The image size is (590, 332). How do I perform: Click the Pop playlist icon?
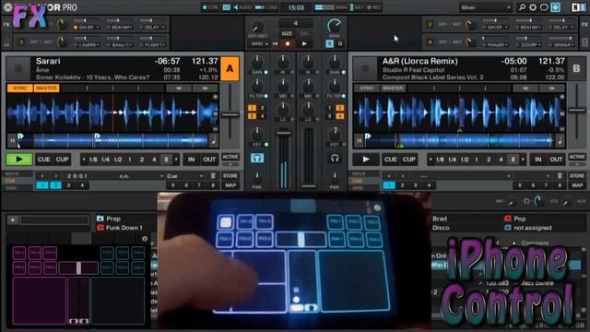click(508, 219)
